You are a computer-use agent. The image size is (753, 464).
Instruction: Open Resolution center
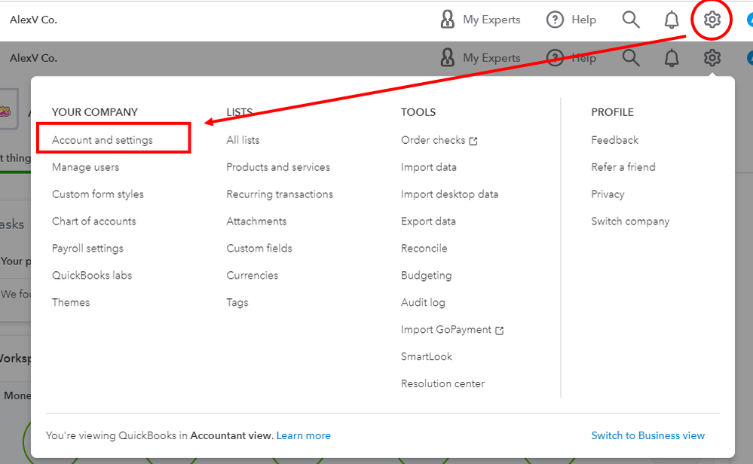click(442, 384)
